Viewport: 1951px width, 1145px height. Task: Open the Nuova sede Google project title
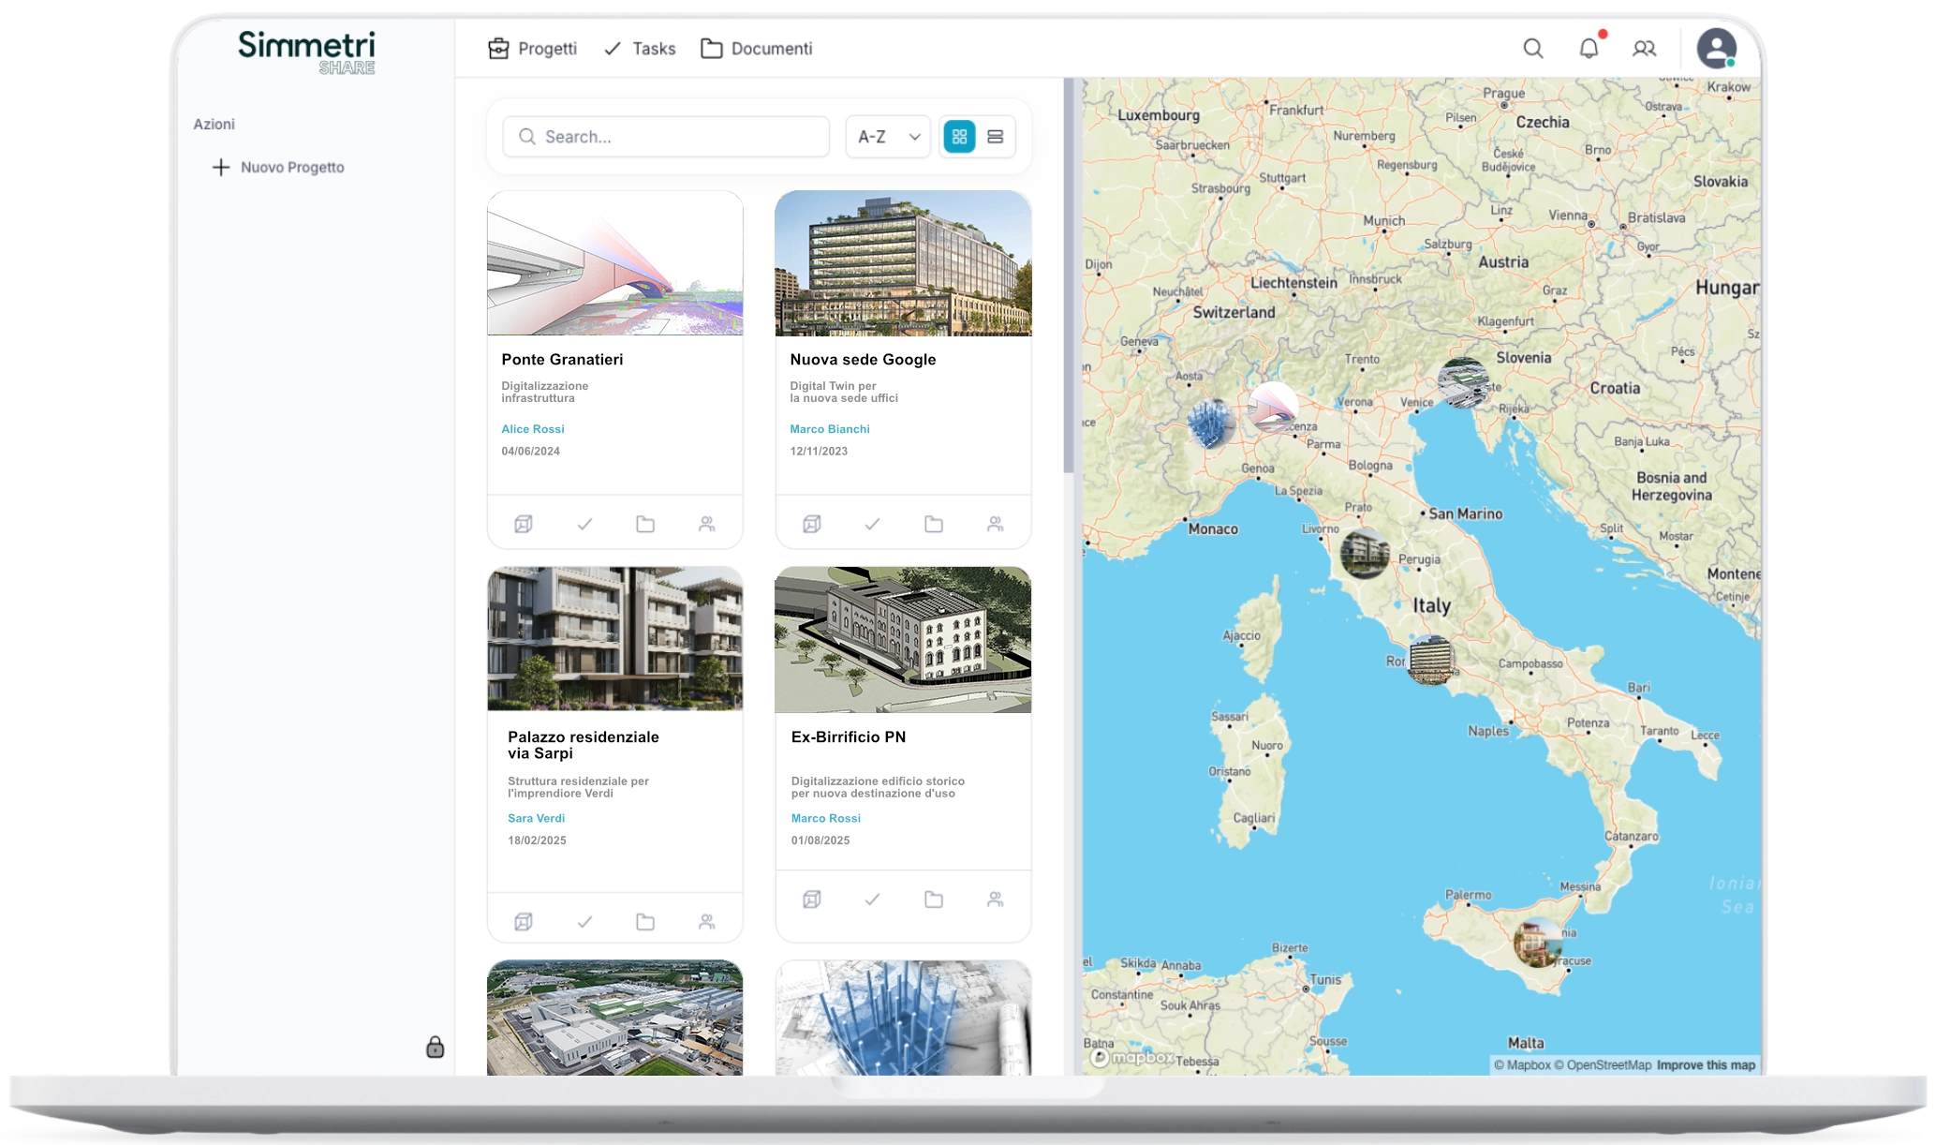pyautogui.click(x=863, y=360)
